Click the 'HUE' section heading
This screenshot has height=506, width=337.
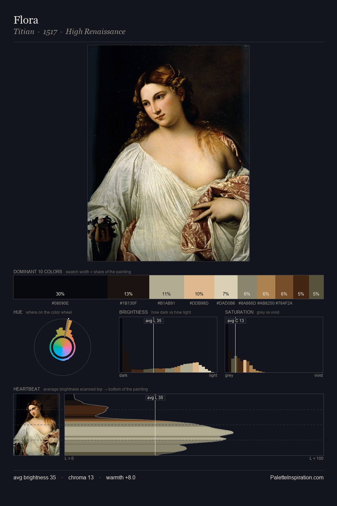click(x=18, y=312)
